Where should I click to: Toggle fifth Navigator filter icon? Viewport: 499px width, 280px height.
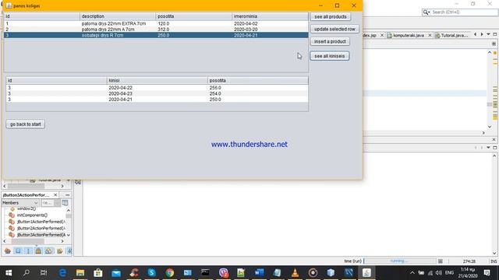pos(48,250)
